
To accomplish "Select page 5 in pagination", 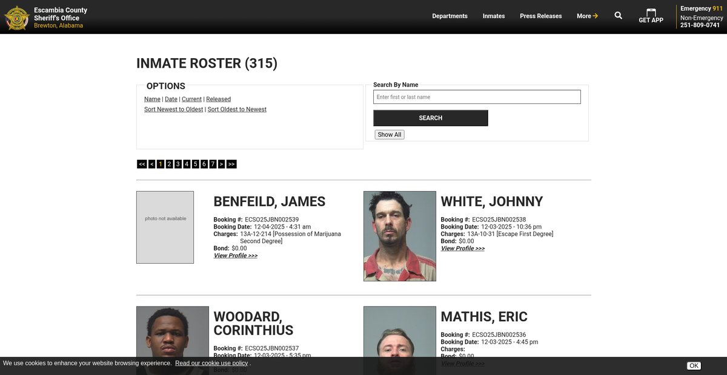I will 195,164.
